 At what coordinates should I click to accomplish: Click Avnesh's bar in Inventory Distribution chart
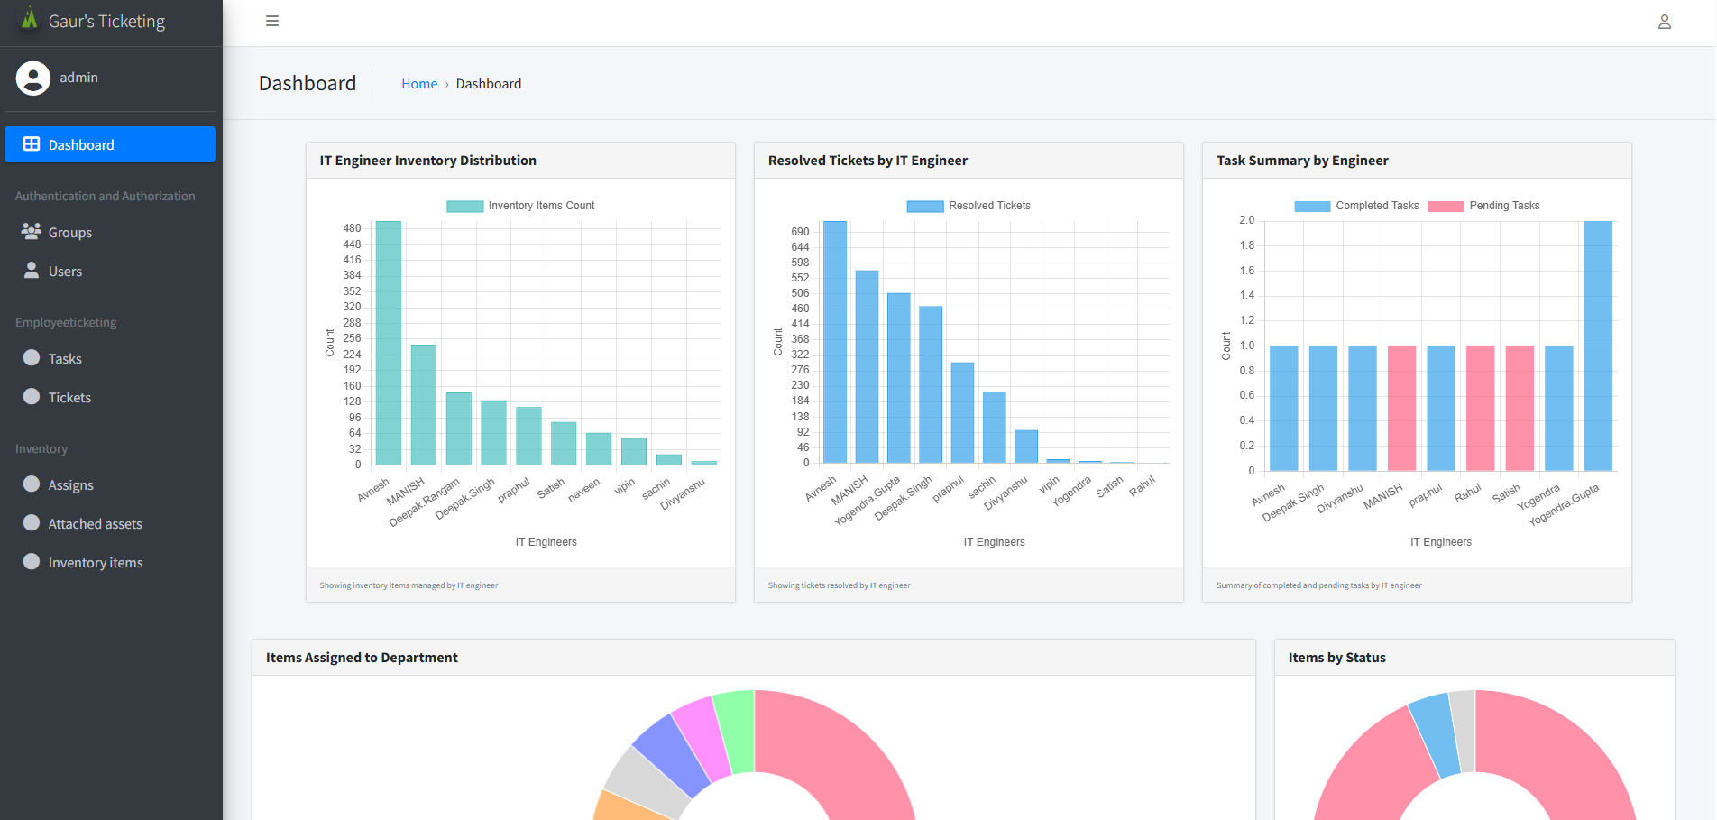(x=389, y=343)
